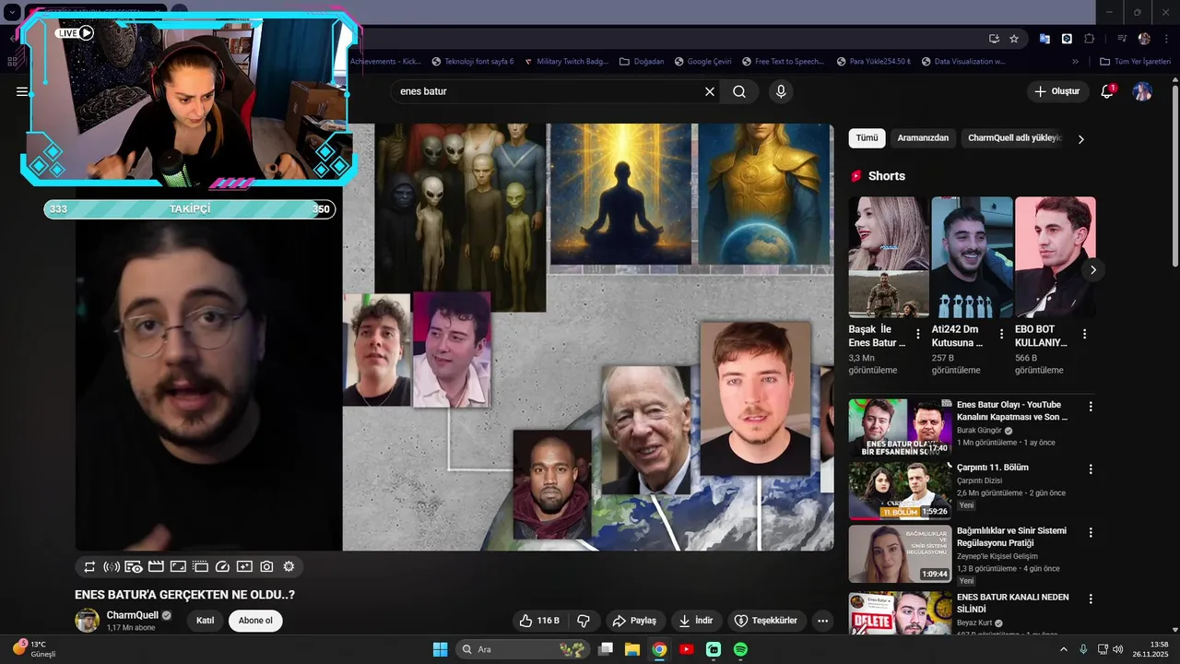Click the install-app icon in address bar
Screen dimensions: 1180x664
point(994,39)
